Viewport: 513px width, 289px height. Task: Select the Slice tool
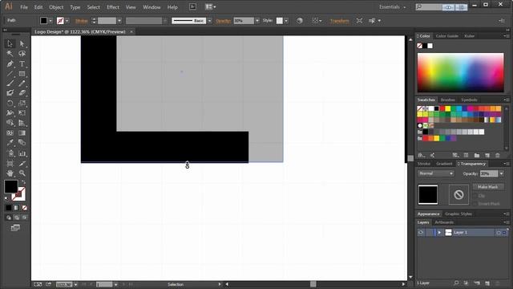tap(22, 163)
